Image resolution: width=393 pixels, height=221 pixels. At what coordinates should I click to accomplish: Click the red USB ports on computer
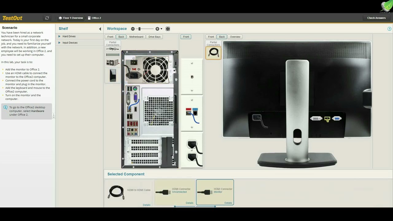point(132,123)
